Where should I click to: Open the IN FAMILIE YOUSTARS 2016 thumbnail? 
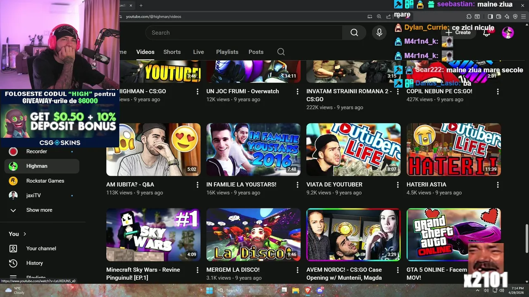click(253, 150)
